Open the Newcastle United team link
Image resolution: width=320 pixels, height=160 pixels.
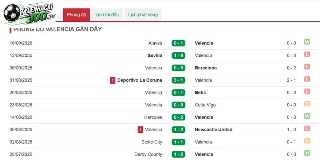click(214, 130)
